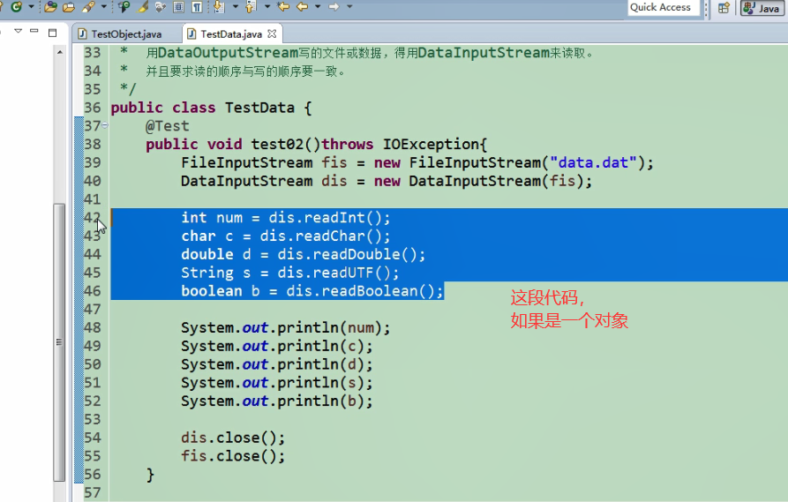Click the Search flashlight toolbar icon
Viewport: 788px width, 502px height.
tap(88, 6)
